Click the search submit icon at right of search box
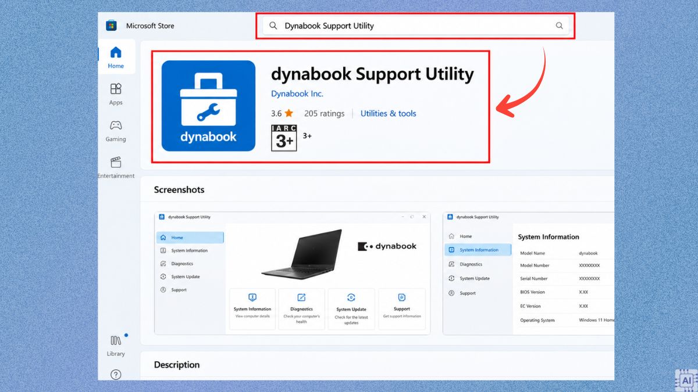Screen dimensions: 698x392 (559, 26)
